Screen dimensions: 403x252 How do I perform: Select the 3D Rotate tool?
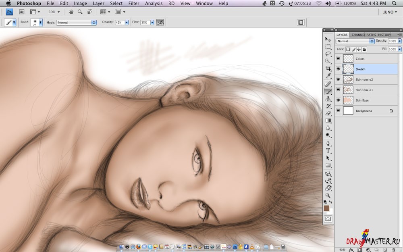(x=328, y=174)
